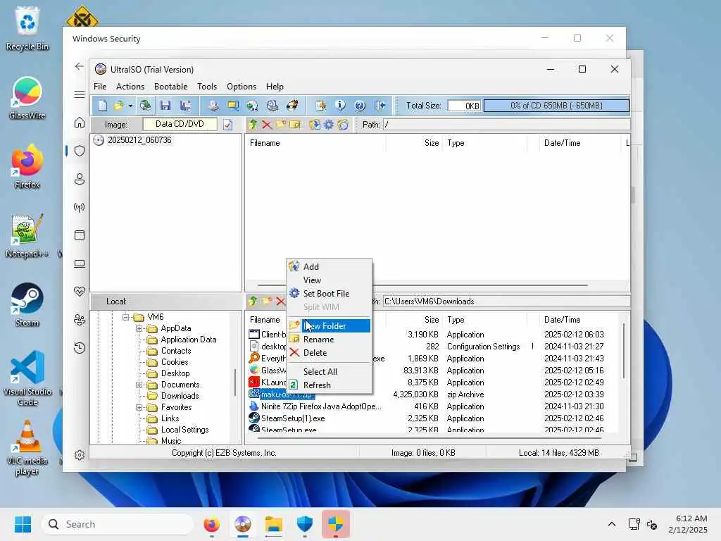This screenshot has width=721, height=541.
Task: Click the Save As toolbar icon
Action: click(x=186, y=106)
